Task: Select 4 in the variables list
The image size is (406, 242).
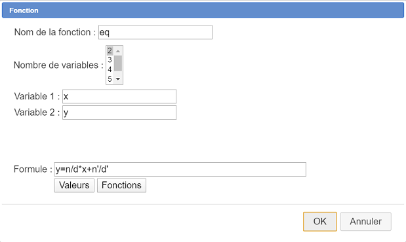Action: click(110, 69)
